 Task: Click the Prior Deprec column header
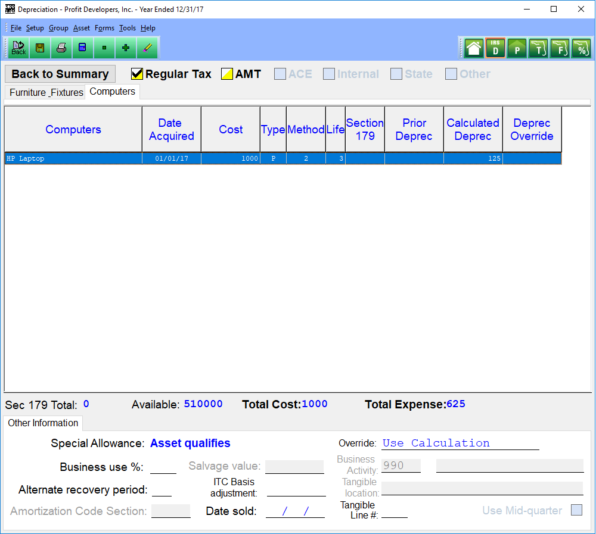click(414, 130)
